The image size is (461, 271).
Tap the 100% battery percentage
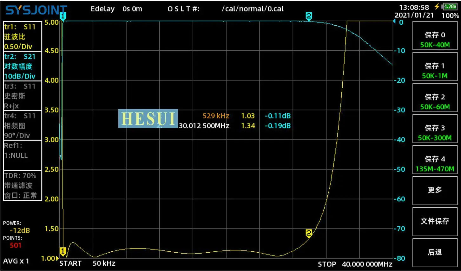450,16
